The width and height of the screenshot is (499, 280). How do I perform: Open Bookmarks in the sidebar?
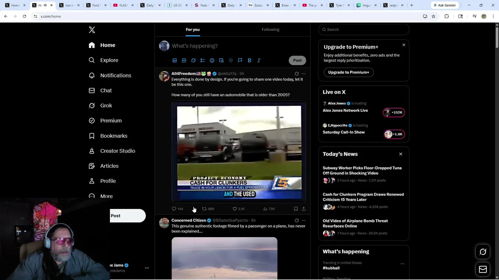pyautogui.click(x=108, y=136)
